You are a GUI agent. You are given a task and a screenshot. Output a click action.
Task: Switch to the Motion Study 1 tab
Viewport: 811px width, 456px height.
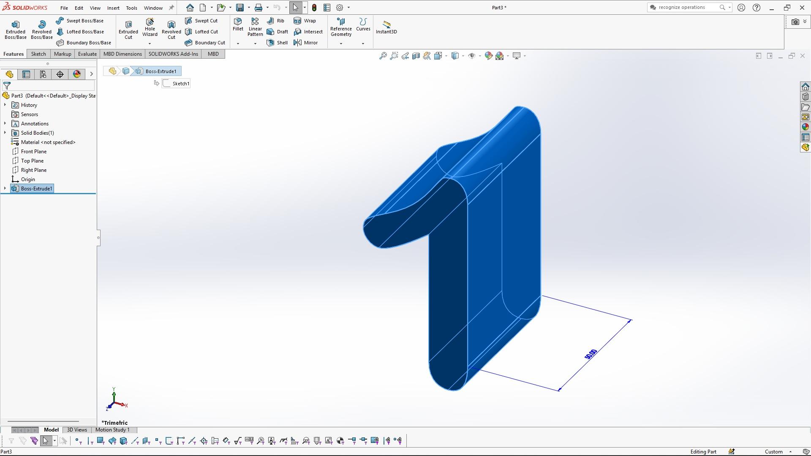pyautogui.click(x=112, y=430)
